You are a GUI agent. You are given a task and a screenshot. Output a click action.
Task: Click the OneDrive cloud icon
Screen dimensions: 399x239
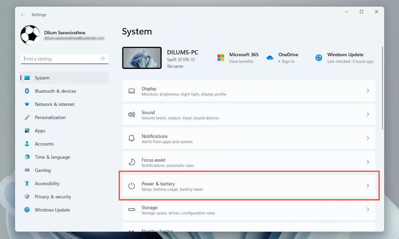(x=270, y=58)
